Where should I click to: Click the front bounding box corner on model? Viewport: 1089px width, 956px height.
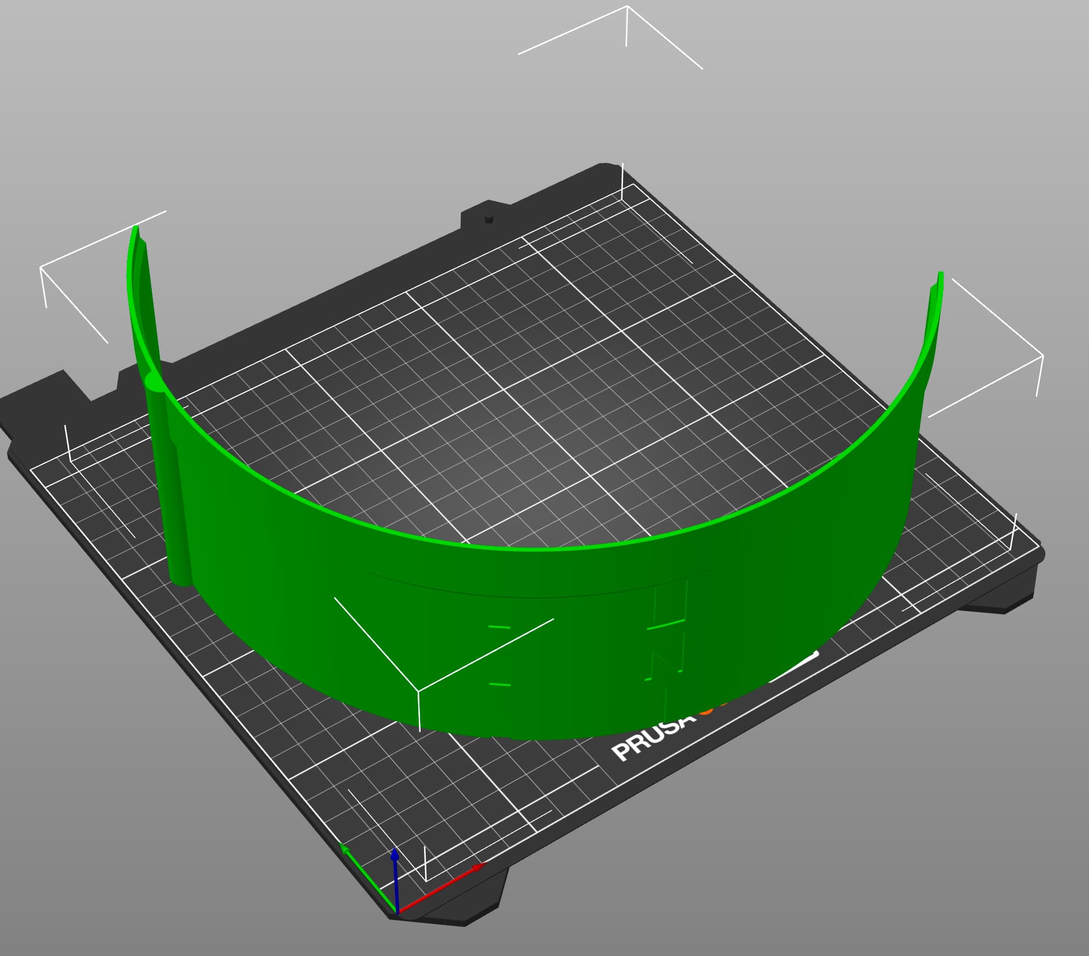[x=419, y=691]
